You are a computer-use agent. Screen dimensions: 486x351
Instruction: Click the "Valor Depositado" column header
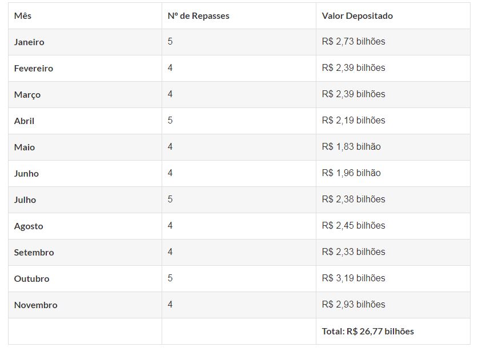click(357, 16)
